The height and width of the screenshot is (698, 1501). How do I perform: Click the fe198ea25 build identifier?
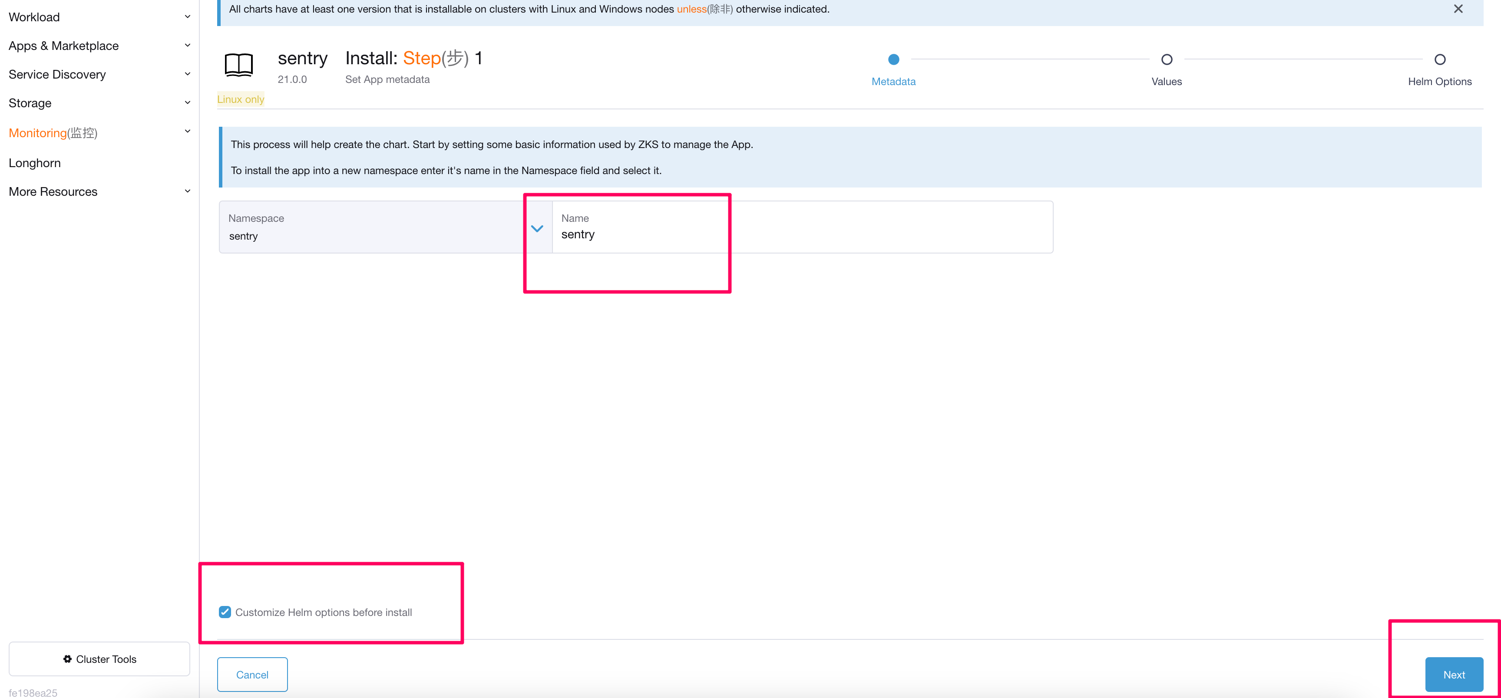tap(33, 692)
